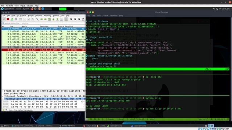Open the Wireshark Statistics menu
232x130 pixels.
click(x=39, y=16)
